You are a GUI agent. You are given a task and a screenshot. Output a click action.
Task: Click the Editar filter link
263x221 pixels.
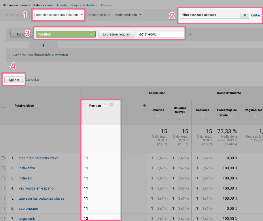click(x=256, y=15)
